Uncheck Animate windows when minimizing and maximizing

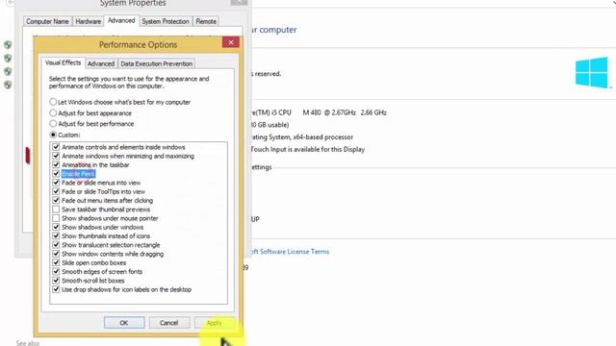click(x=56, y=156)
